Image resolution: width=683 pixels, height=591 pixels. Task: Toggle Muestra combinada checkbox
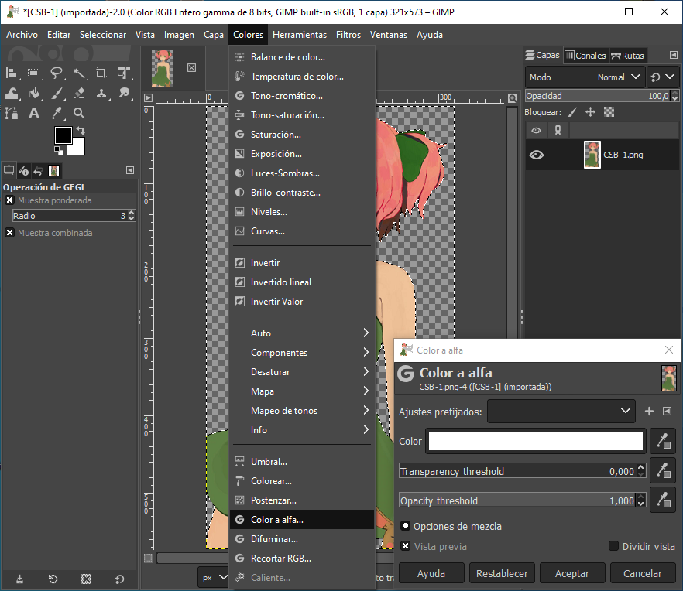pos(9,232)
